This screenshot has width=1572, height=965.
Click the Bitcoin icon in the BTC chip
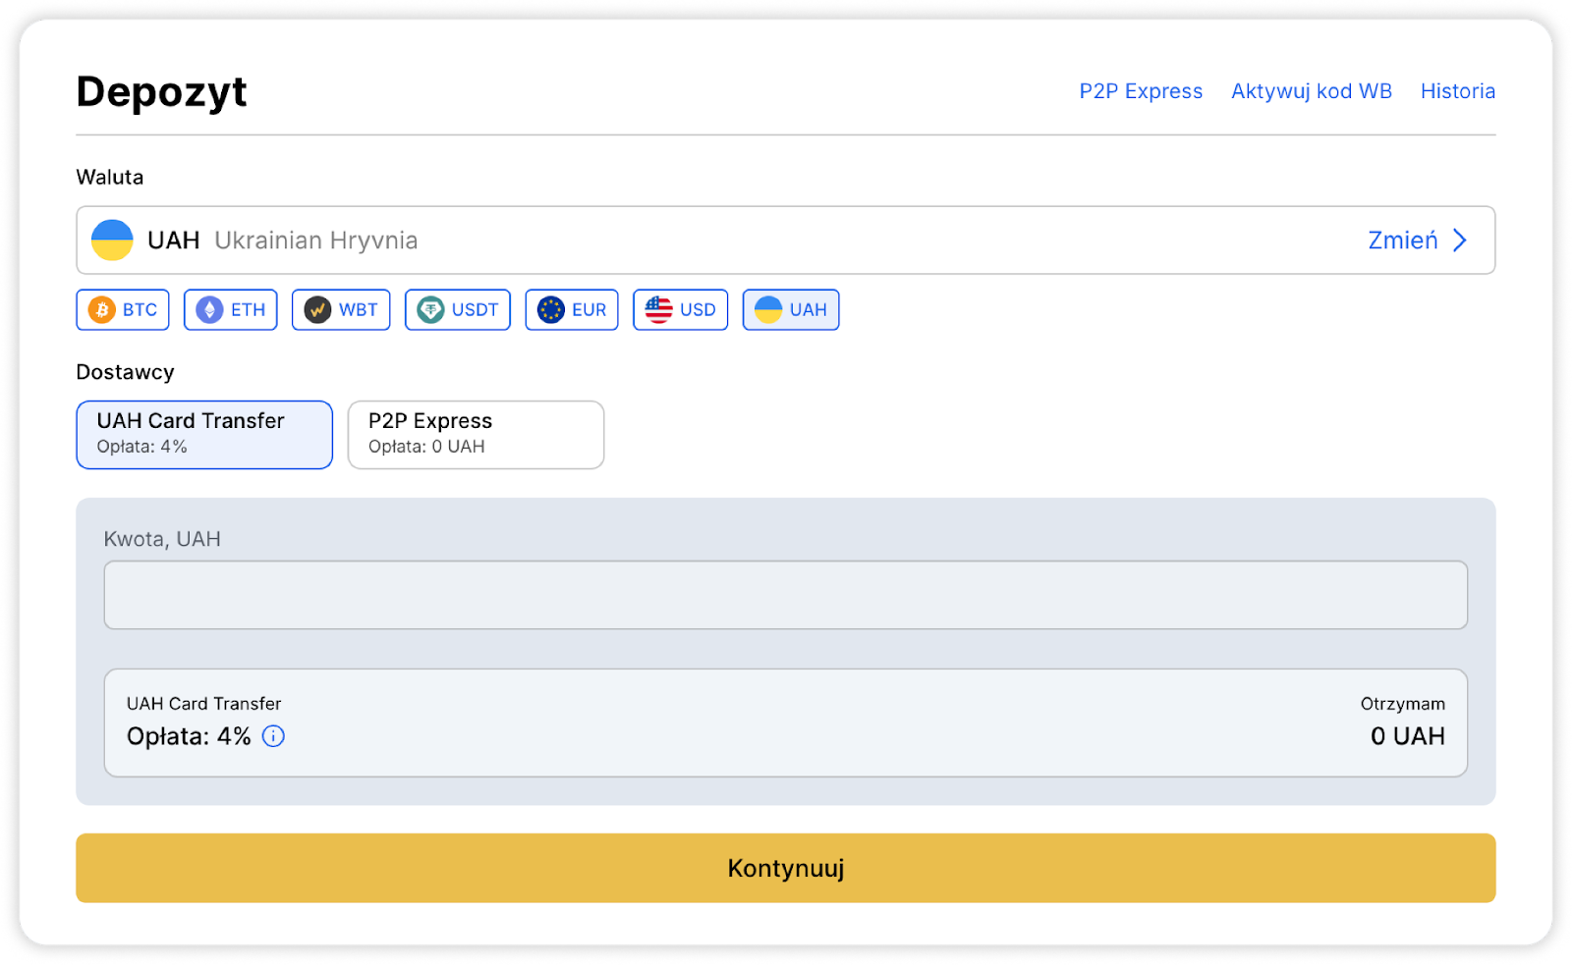tap(102, 310)
